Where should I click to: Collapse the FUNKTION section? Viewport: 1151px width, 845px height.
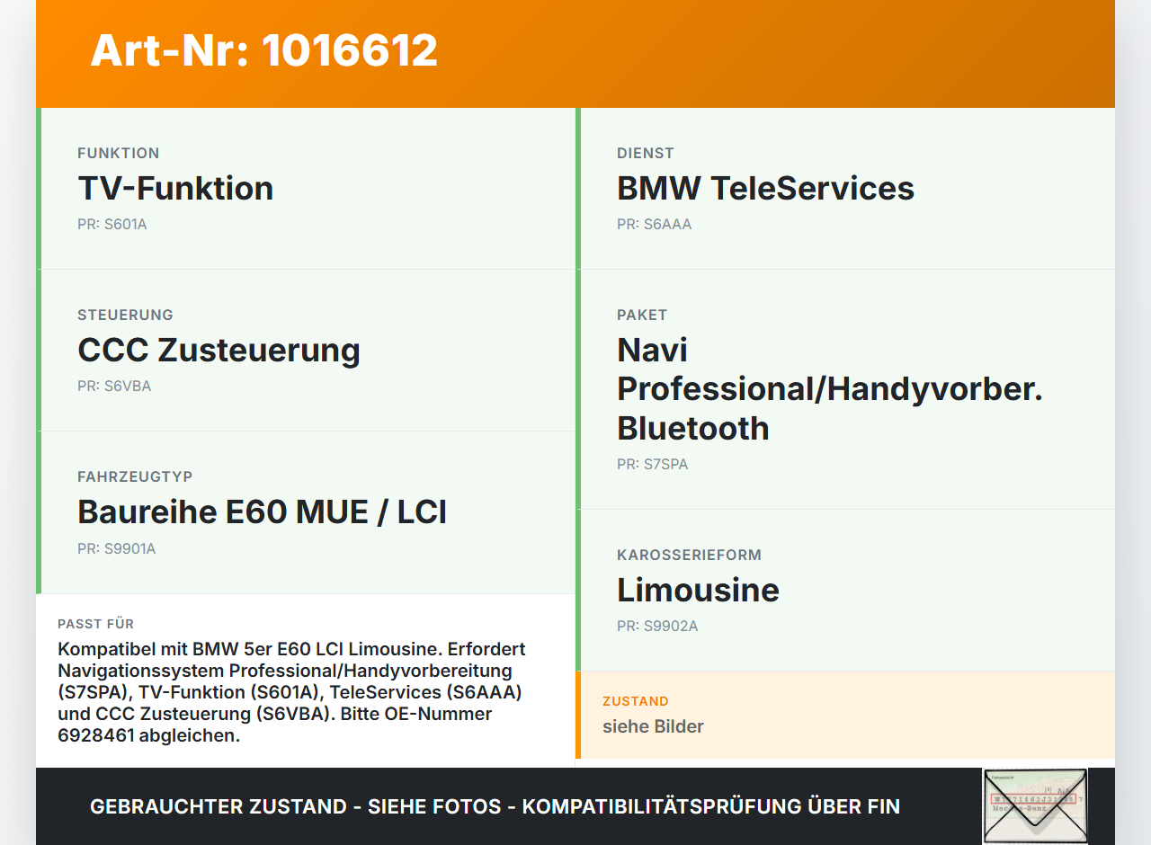(118, 153)
